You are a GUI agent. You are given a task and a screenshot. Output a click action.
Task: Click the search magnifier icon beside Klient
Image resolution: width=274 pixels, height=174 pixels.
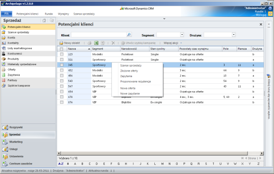pyautogui.click(x=129, y=35)
